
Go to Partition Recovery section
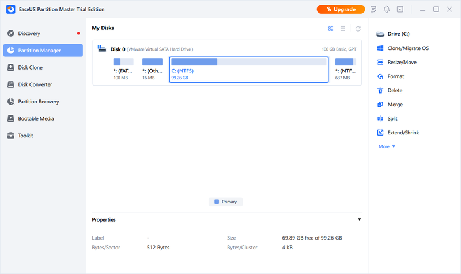coord(38,102)
